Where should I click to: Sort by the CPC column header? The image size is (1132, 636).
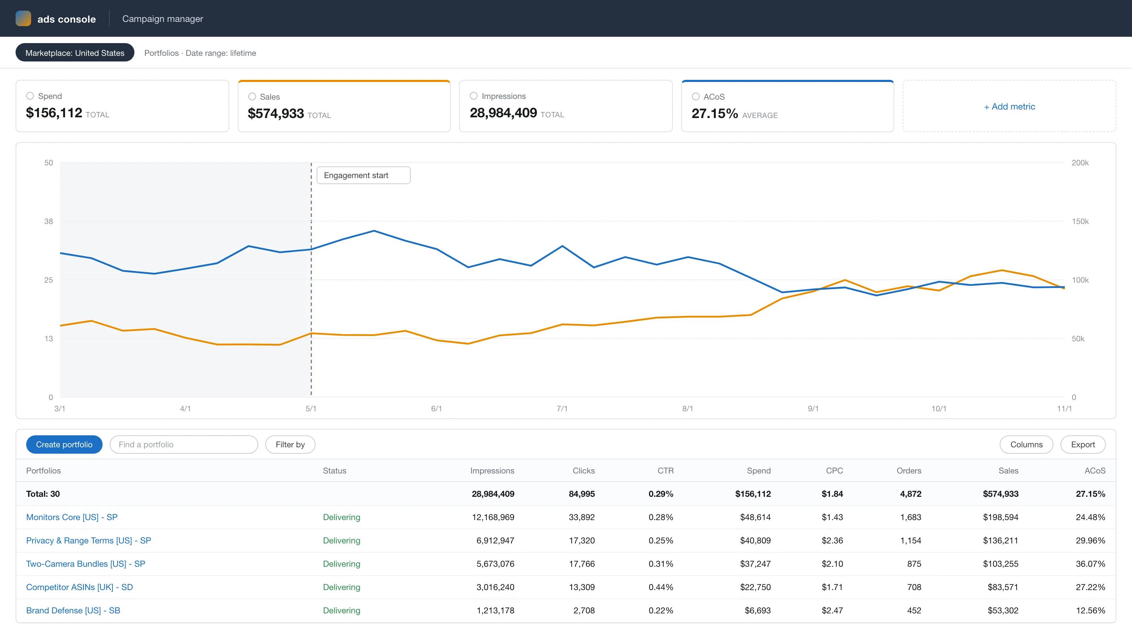[834, 471]
